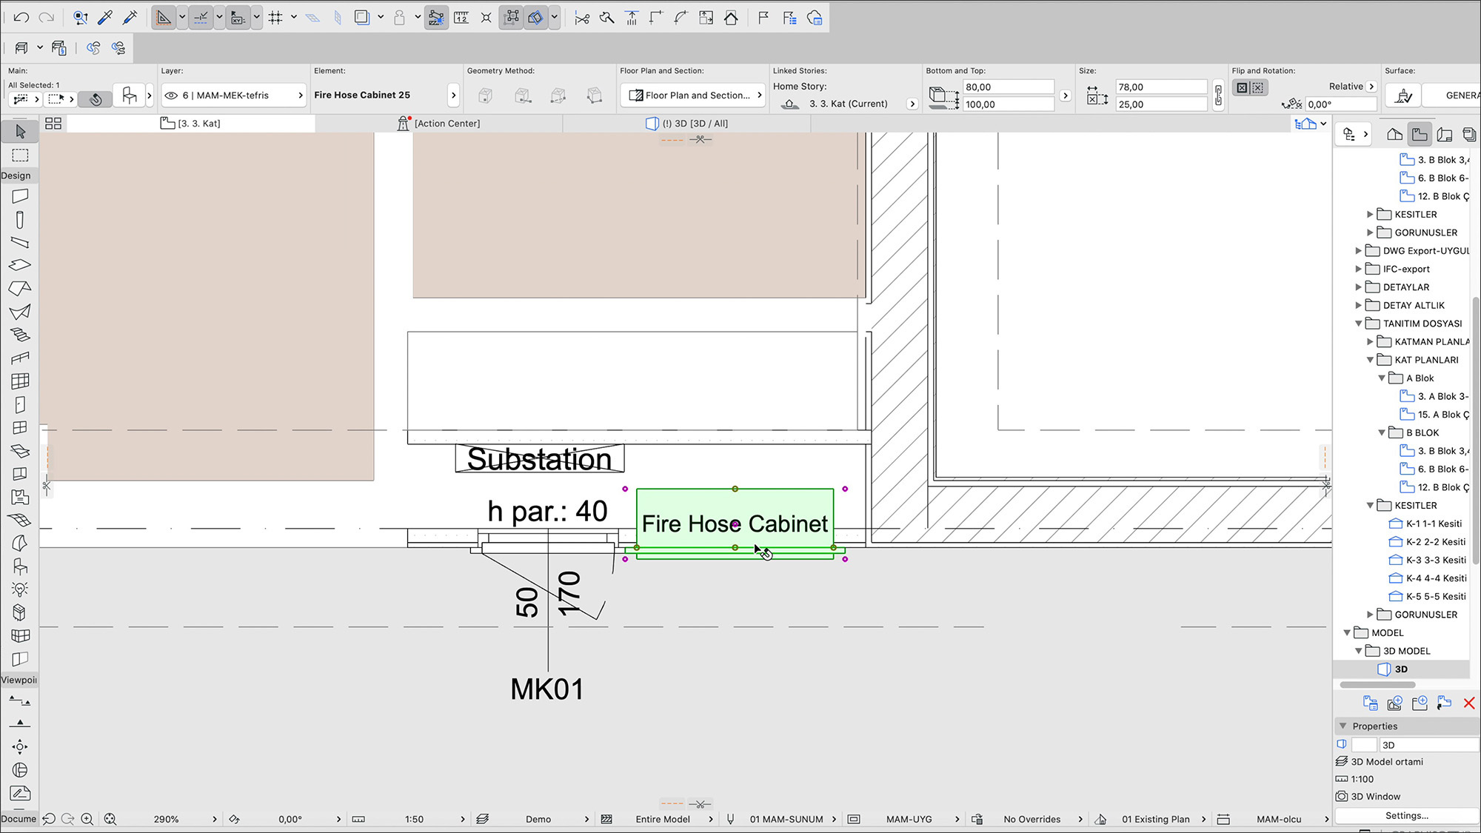Select the Arrow selection tool
Screen dimensions: 1481x833
tap(20, 132)
